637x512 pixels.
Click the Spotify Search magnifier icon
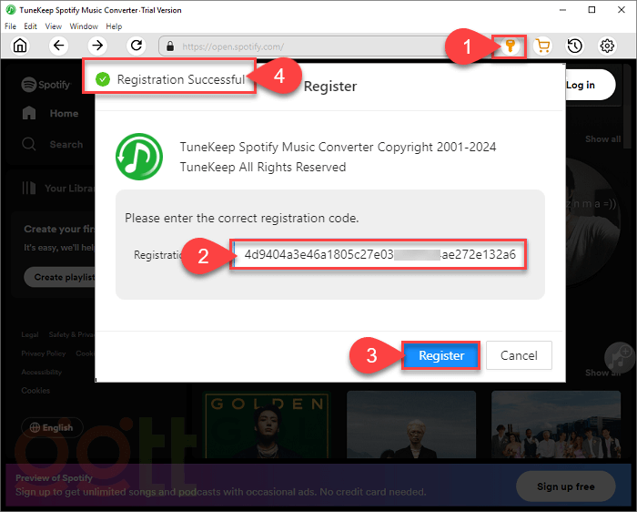click(29, 144)
